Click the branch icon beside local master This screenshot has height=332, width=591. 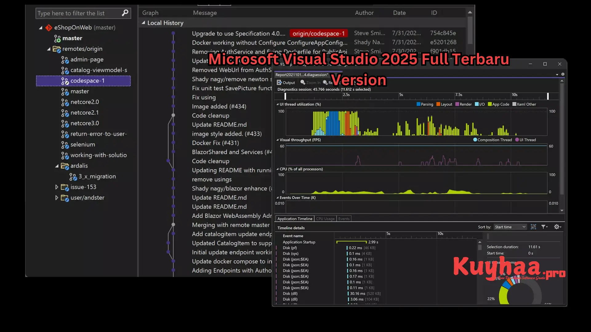[57, 38]
